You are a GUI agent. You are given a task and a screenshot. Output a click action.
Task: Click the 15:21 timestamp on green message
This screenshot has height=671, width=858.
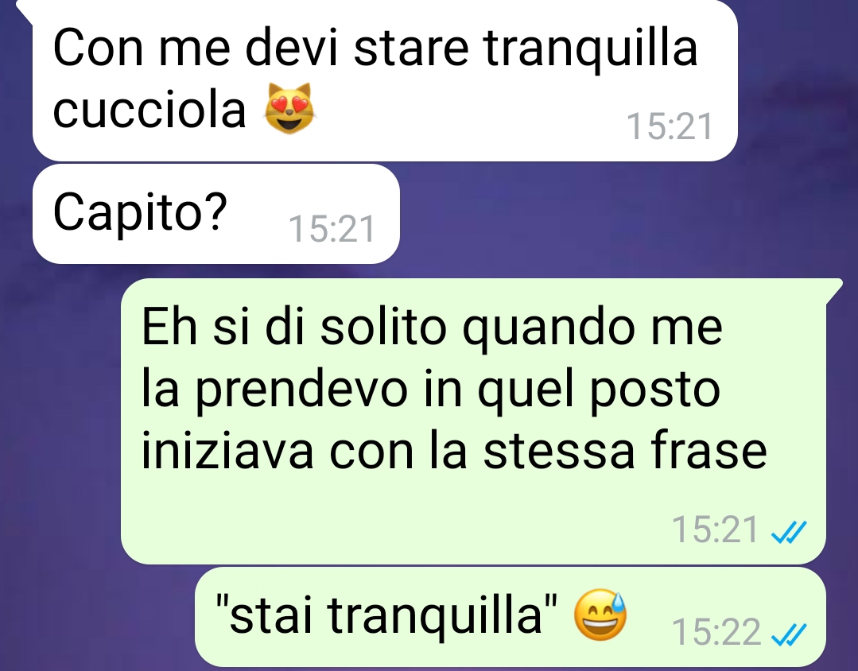(x=715, y=529)
